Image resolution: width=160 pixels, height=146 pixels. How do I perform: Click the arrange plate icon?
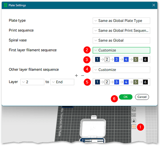(134, 115)
